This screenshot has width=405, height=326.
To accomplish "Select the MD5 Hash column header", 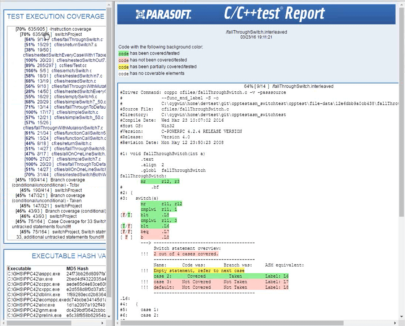I will click(x=78, y=269).
